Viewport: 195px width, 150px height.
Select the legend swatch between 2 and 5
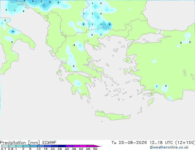[26, 146]
